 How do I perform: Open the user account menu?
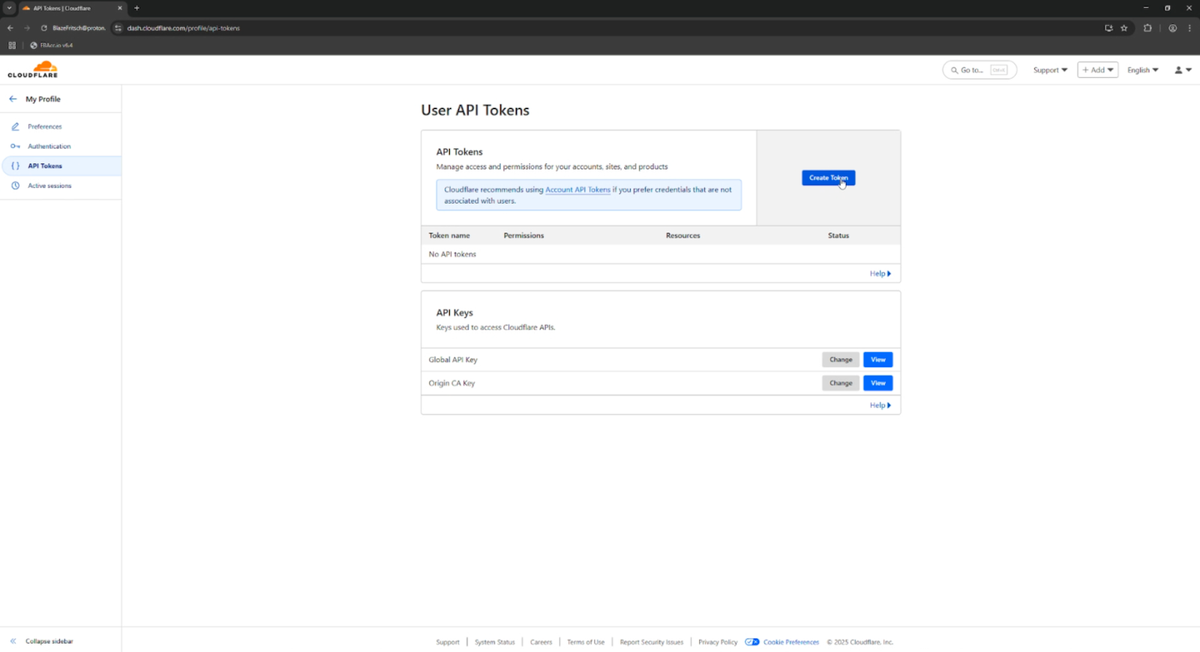[x=1183, y=70]
